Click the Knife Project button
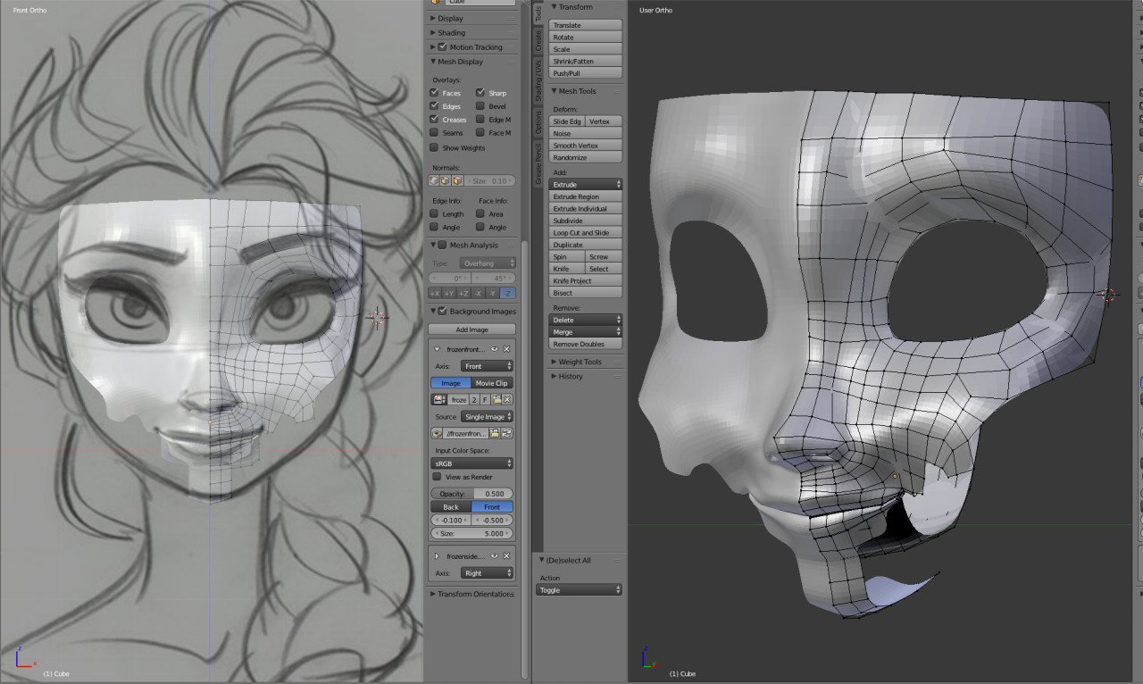1143x684 pixels. (586, 280)
